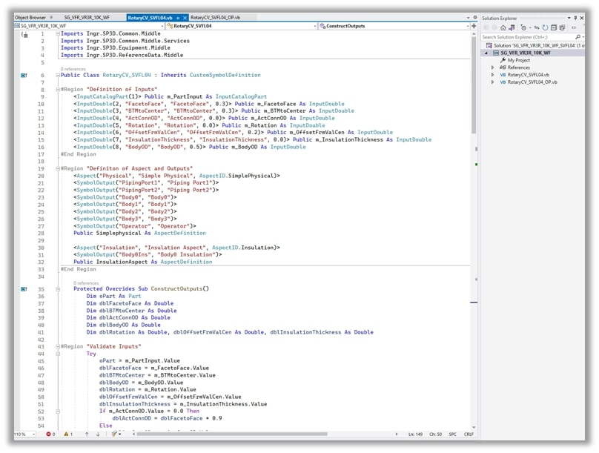Click down arrow next issue navigation

coord(98,434)
